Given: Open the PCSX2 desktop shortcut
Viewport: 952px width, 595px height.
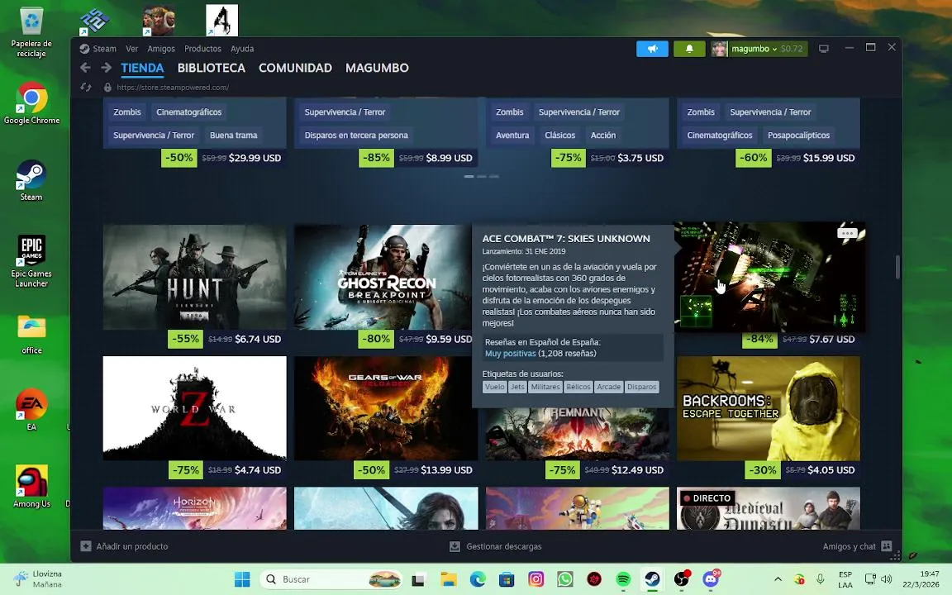Looking at the screenshot, I should [x=95, y=21].
